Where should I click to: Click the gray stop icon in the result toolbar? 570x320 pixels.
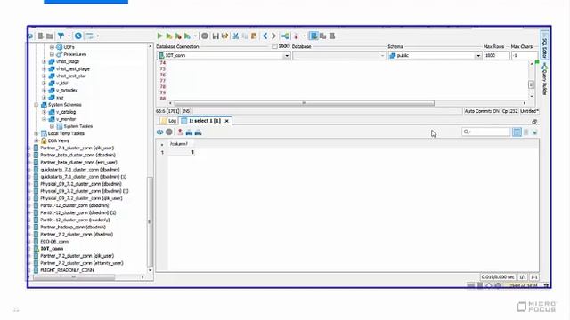pyautogui.click(x=169, y=132)
